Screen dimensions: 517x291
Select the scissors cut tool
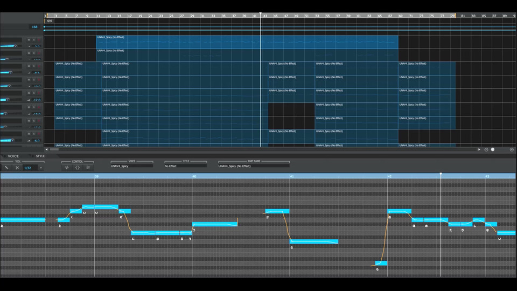(x=17, y=168)
